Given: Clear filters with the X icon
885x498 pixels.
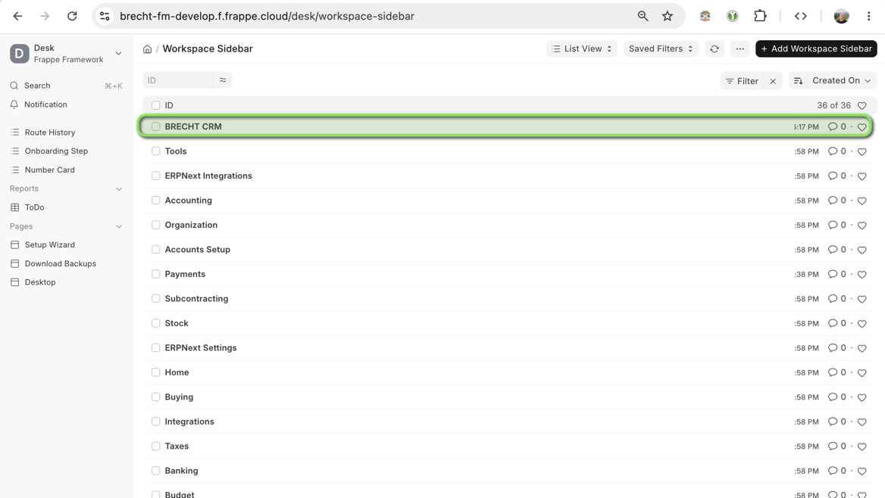Looking at the screenshot, I should tap(773, 81).
